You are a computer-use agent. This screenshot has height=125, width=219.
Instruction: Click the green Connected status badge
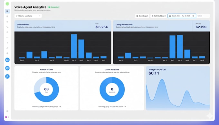(x=54, y=7)
